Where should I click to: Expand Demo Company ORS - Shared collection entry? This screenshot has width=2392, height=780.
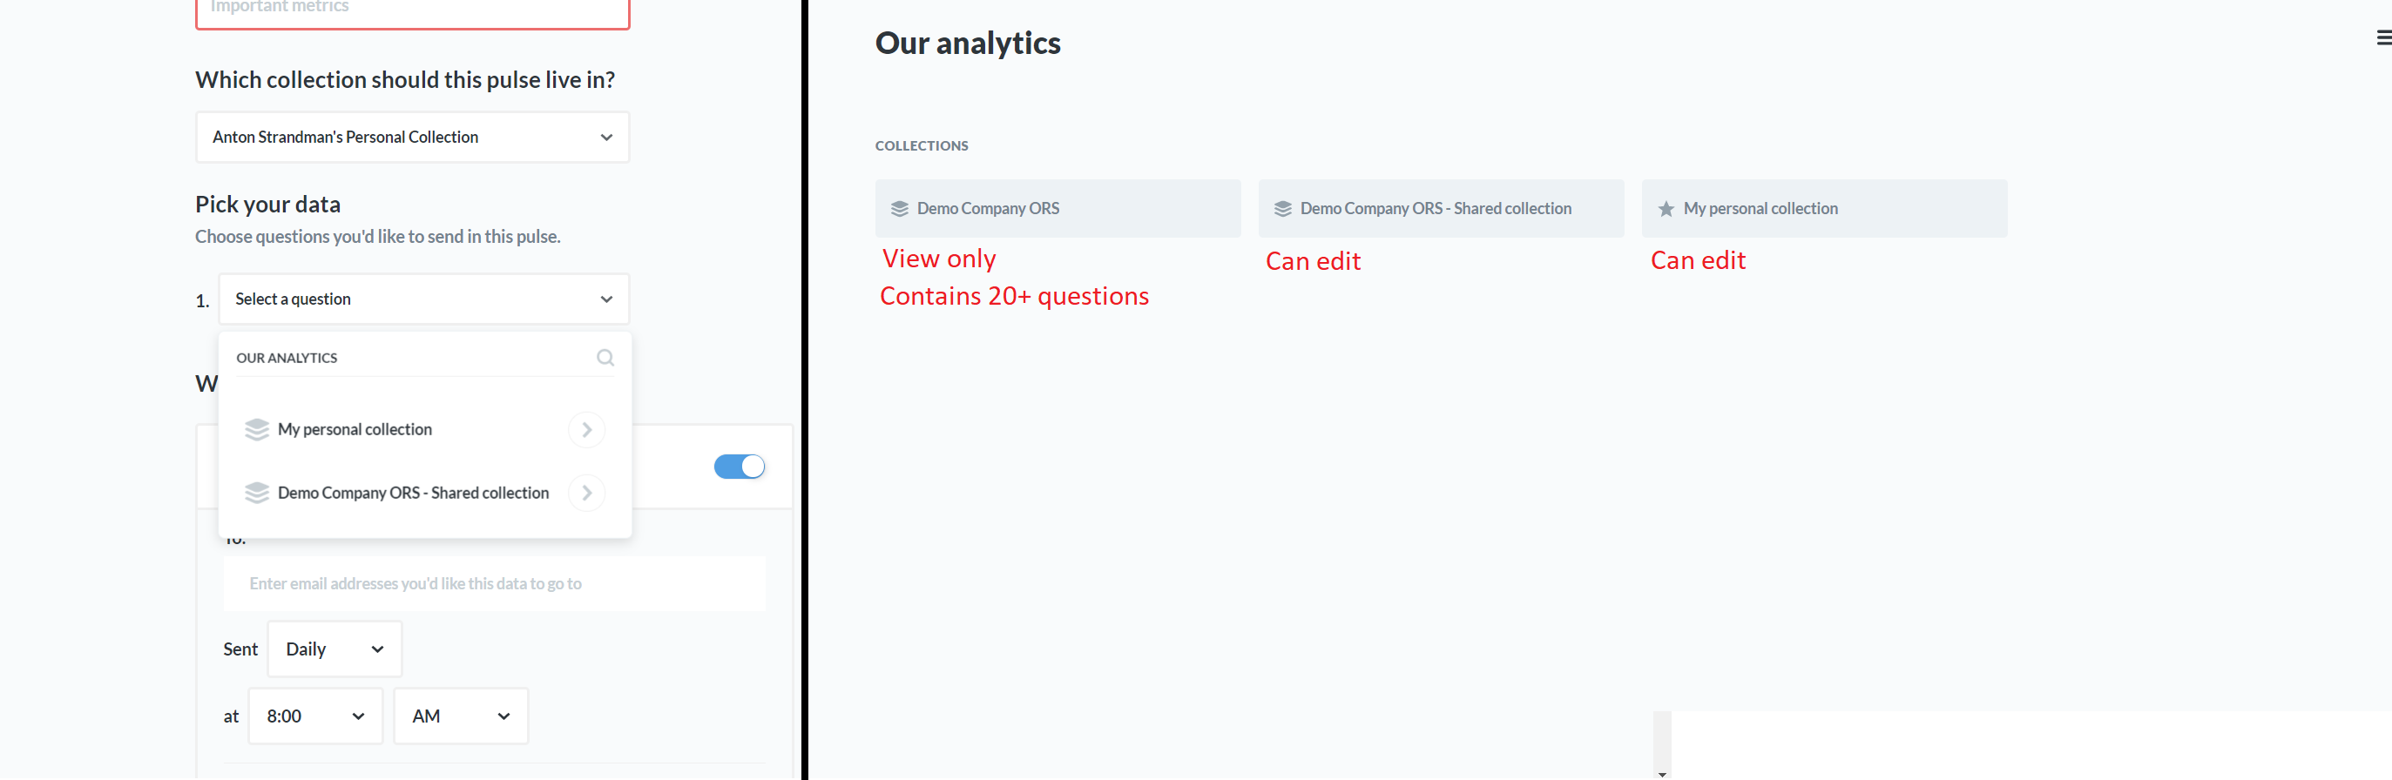coord(586,493)
